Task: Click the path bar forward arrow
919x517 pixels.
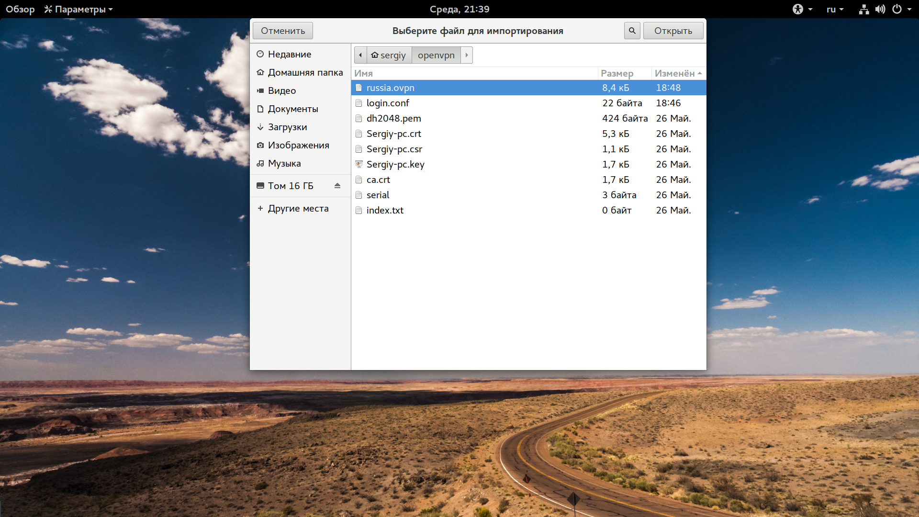Action: (x=467, y=55)
